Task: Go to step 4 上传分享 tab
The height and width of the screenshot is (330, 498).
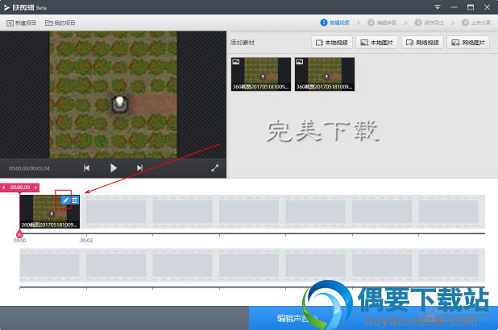Action: click(x=476, y=23)
